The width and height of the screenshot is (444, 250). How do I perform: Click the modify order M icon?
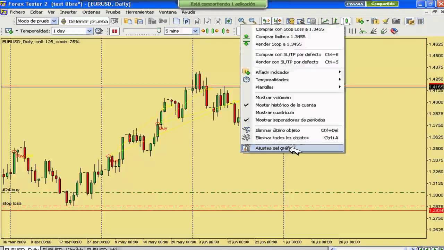pos(197,21)
